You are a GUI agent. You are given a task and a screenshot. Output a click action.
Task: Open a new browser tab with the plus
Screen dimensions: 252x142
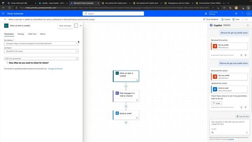[x=228, y=3]
